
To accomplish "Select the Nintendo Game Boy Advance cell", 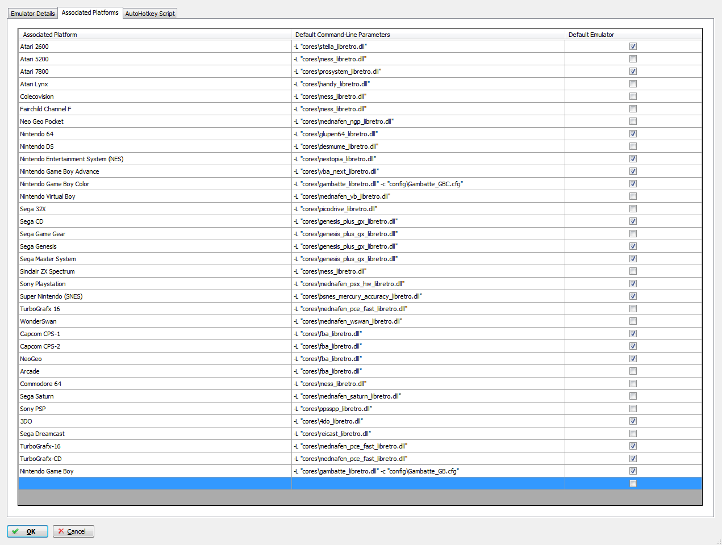I will pos(155,171).
